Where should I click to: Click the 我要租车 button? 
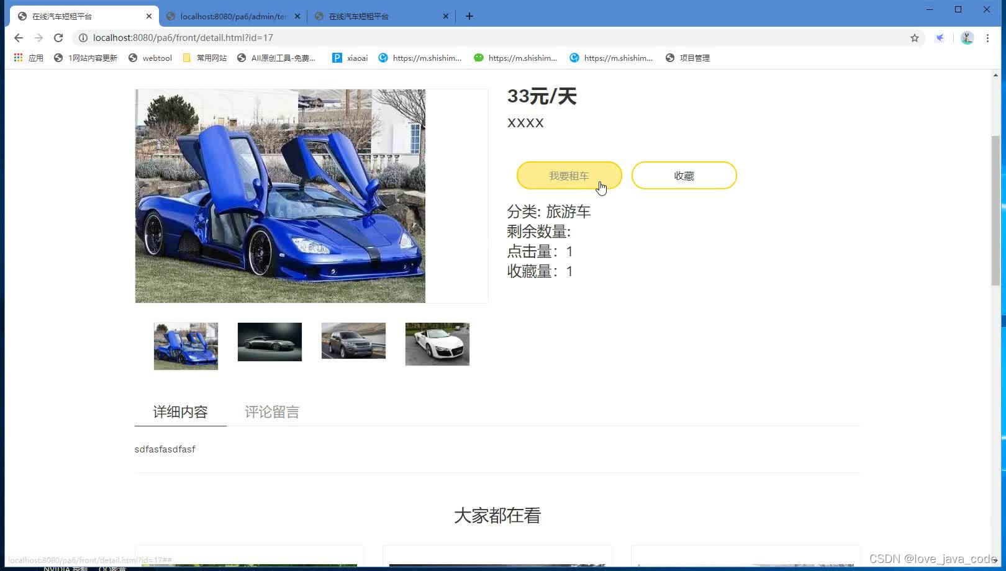click(x=569, y=176)
